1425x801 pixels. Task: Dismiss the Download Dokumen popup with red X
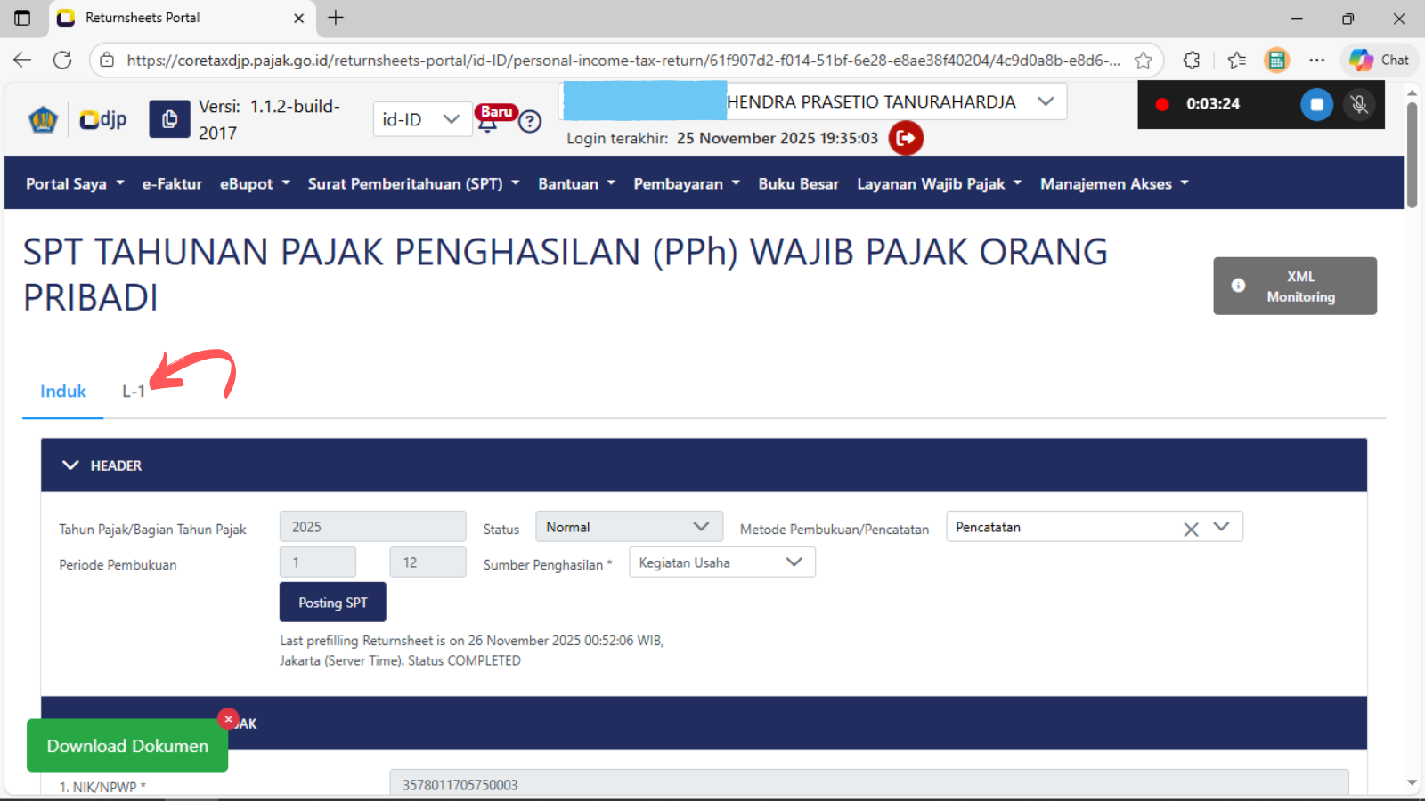pos(228,719)
